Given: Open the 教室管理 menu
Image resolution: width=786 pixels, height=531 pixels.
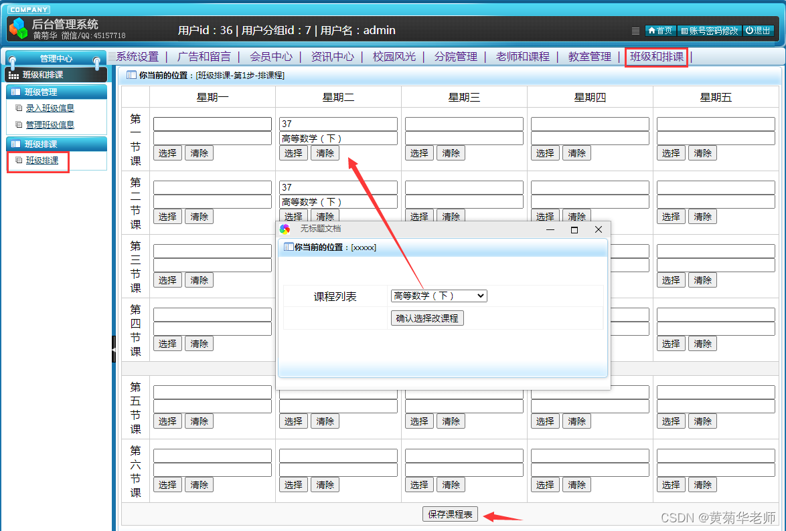Looking at the screenshot, I should (x=589, y=57).
